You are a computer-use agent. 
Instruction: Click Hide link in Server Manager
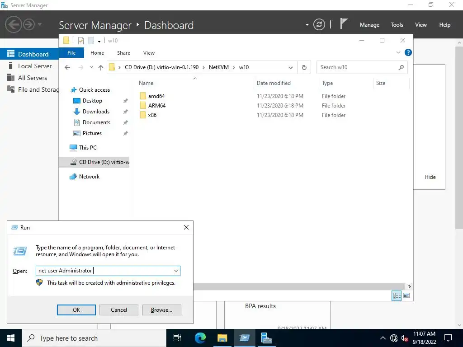point(430,177)
